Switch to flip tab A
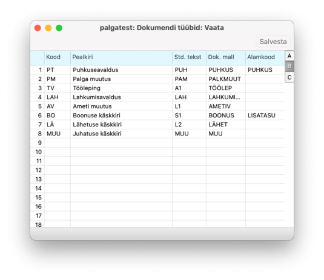 click(x=289, y=56)
